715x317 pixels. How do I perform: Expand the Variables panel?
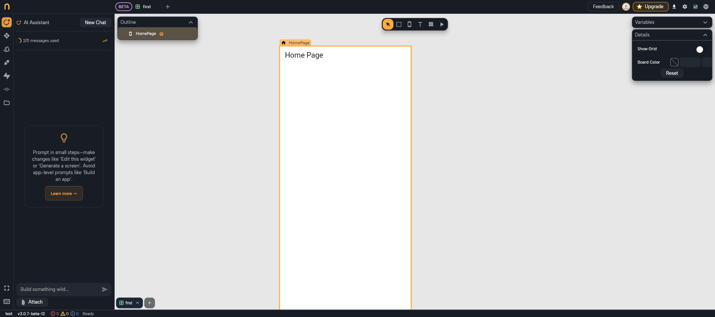705,22
